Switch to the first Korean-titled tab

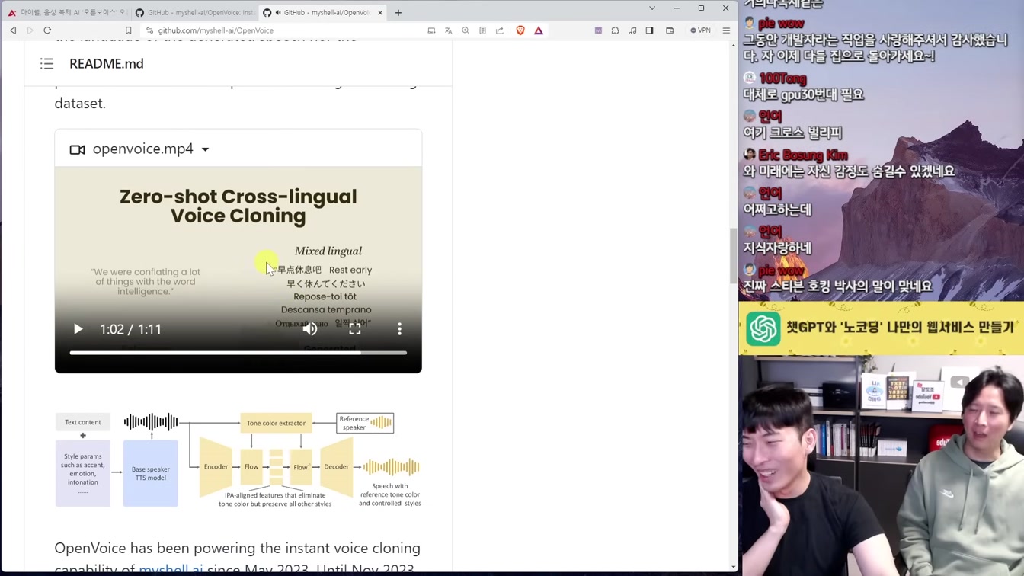coord(66,12)
